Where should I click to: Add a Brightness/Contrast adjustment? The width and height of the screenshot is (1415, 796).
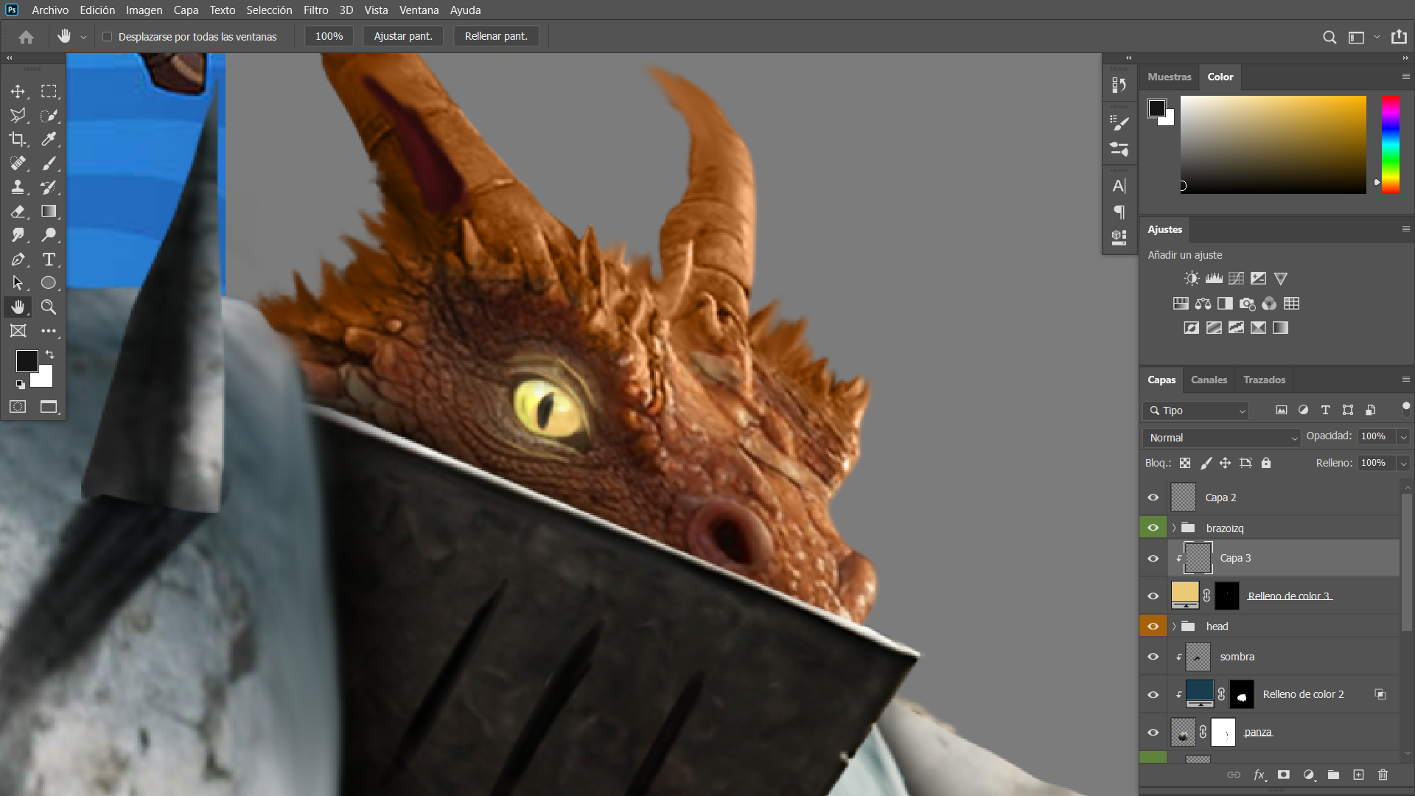pyautogui.click(x=1192, y=279)
